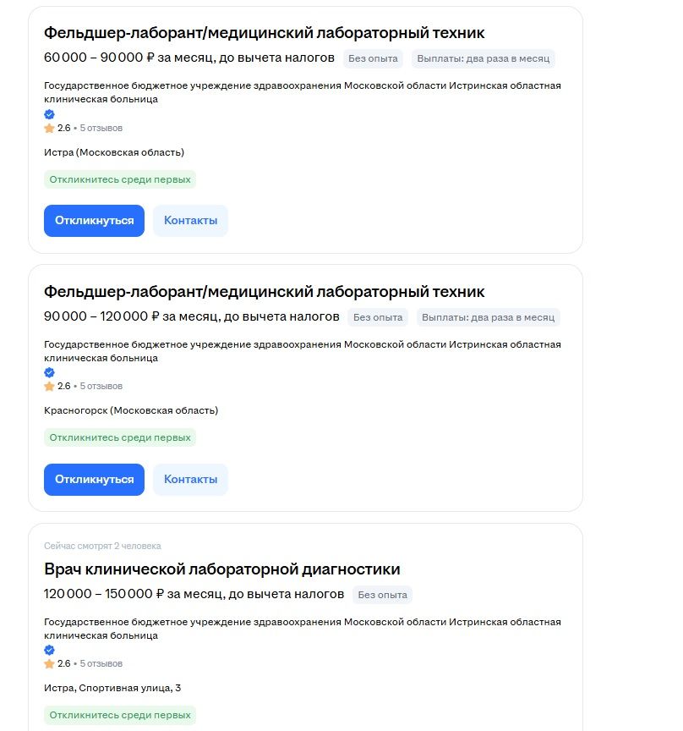Open Фельдшер-лаборант title with 90 000–120 000 ₽ salary
Image resolution: width=683 pixels, height=731 pixels.
coord(264,292)
